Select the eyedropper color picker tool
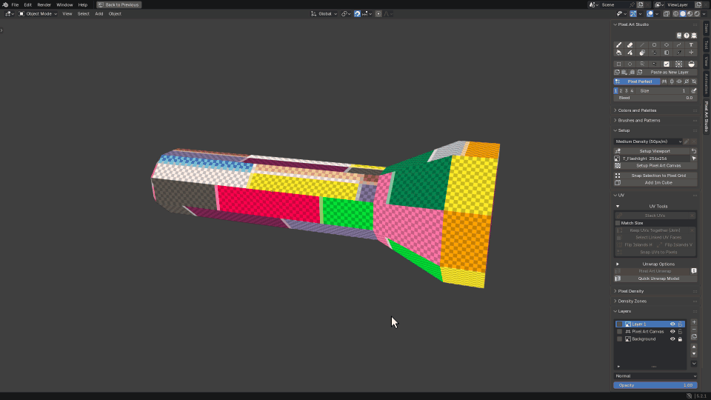711x400 pixels. pyautogui.click(x=679, y=53)
